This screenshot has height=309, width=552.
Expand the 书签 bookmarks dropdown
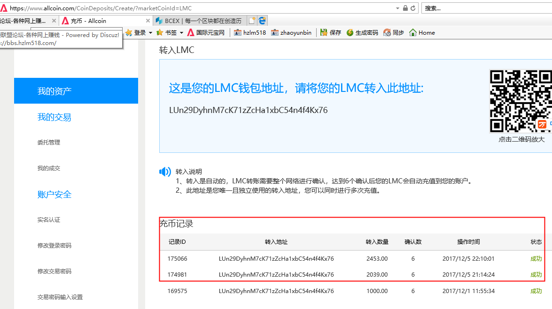coord(181,33)
